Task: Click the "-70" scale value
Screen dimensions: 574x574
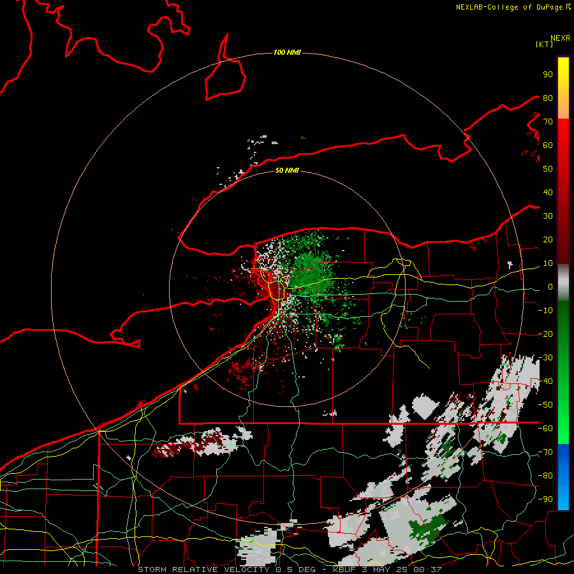Action: tap(545, 452)
